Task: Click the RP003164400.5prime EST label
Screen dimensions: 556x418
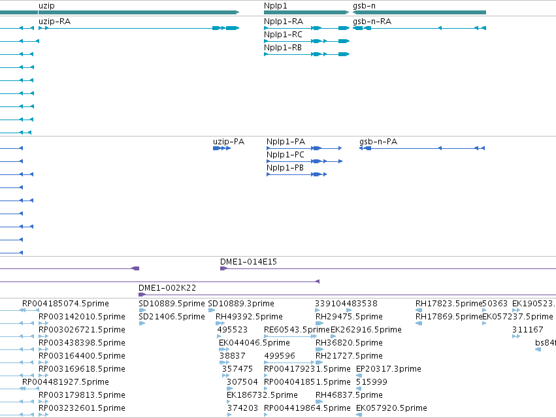Action: 82,355
